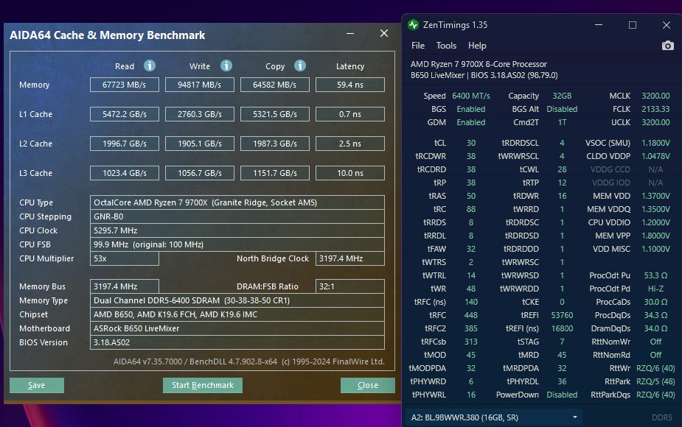This screenshot has height=427, width=682.
Task: Click the MCLK value 3200.00
Action: pyautogui.click(x=655, y=96)
